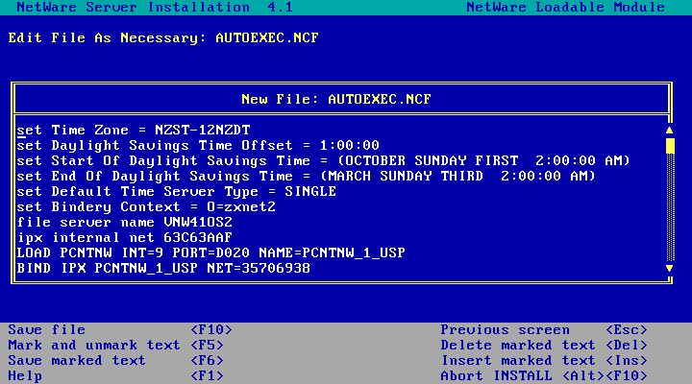Click the 'ipx internal net 63C63AAF' line
Viewport: 692px width, 384px height.
124,237
